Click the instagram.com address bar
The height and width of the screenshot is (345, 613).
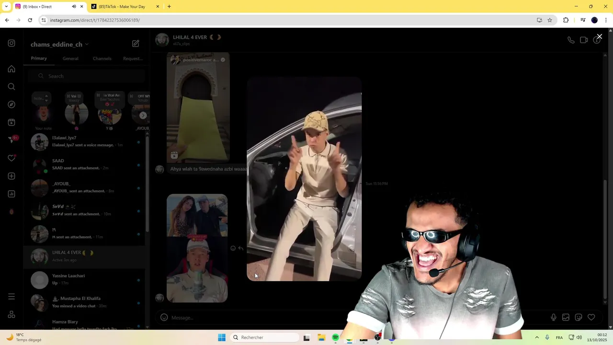[x=287, y=20]
